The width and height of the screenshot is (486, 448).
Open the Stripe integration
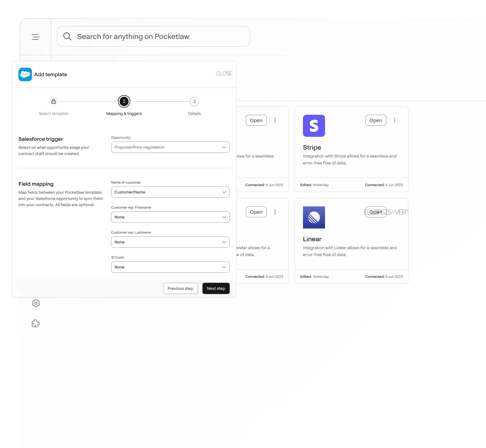[376, 120]
